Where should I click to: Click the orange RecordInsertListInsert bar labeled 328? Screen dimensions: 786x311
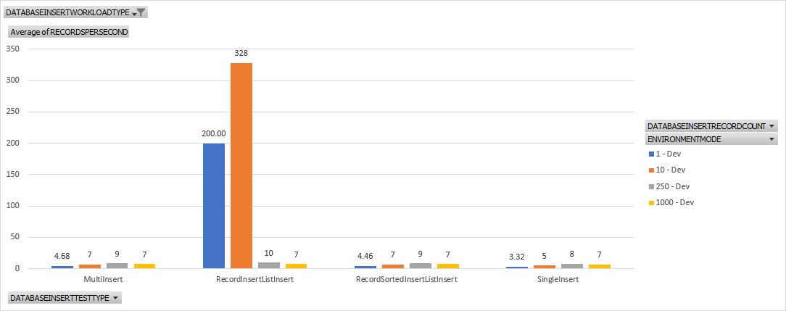tap(241, 165)
